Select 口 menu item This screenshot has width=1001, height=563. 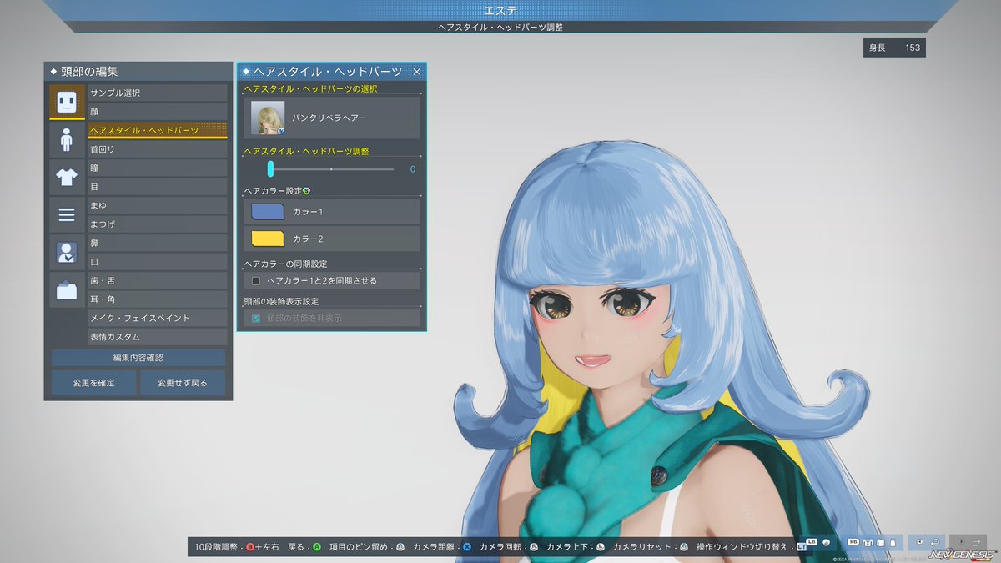tap(158, 262)
